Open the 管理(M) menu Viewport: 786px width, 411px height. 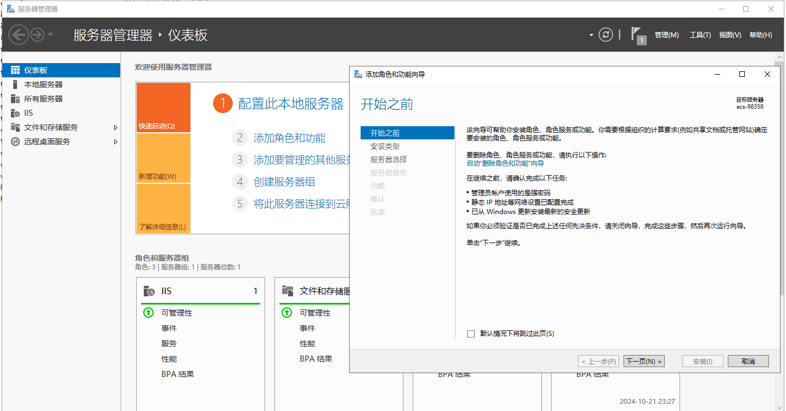pyautogui.click(x=666, y=35)
